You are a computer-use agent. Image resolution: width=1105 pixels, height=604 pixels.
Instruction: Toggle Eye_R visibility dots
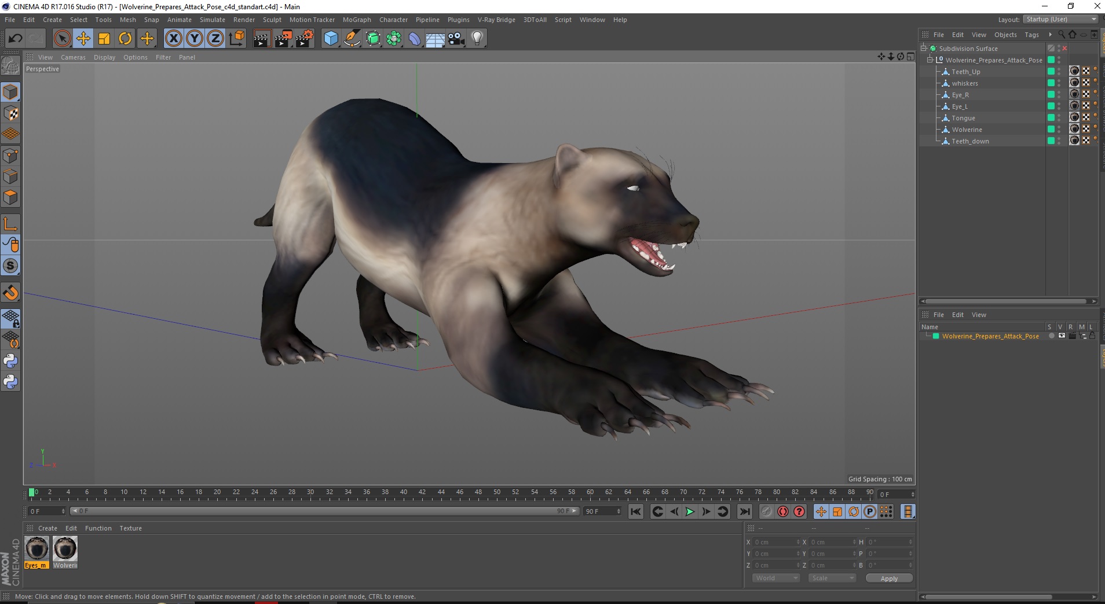(x=1059, y=94)
